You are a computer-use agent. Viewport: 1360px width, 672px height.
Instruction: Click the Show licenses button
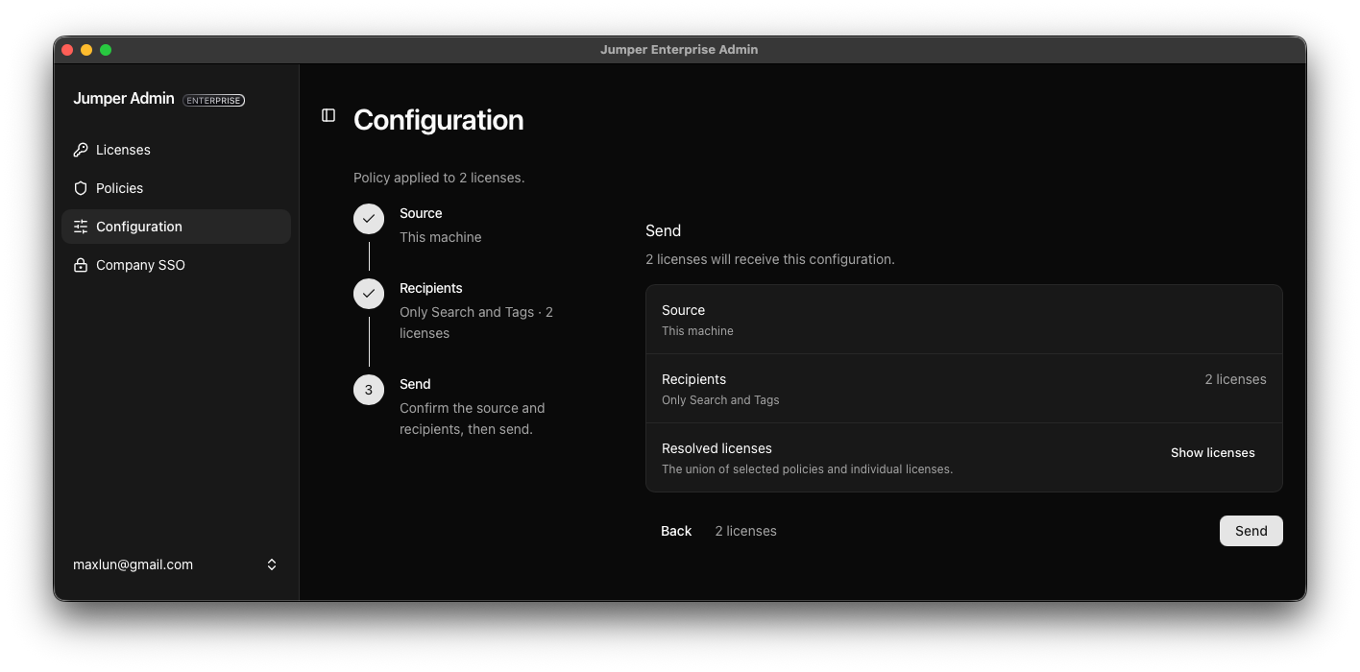point(1212,453)
